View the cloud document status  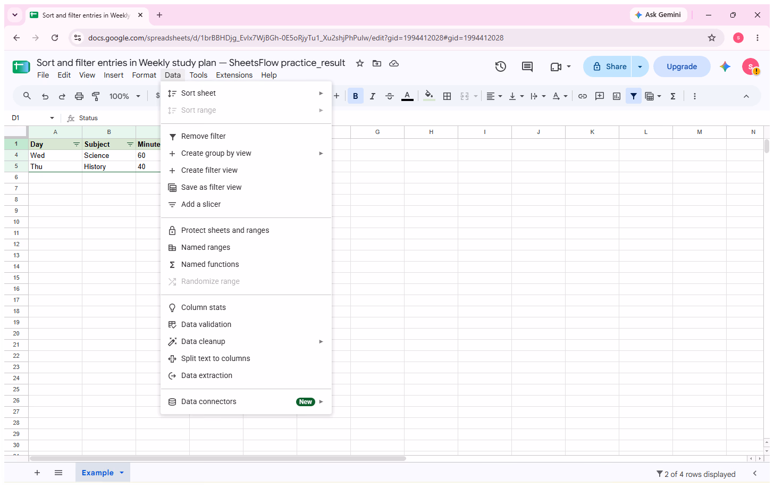tap(394, 63)
